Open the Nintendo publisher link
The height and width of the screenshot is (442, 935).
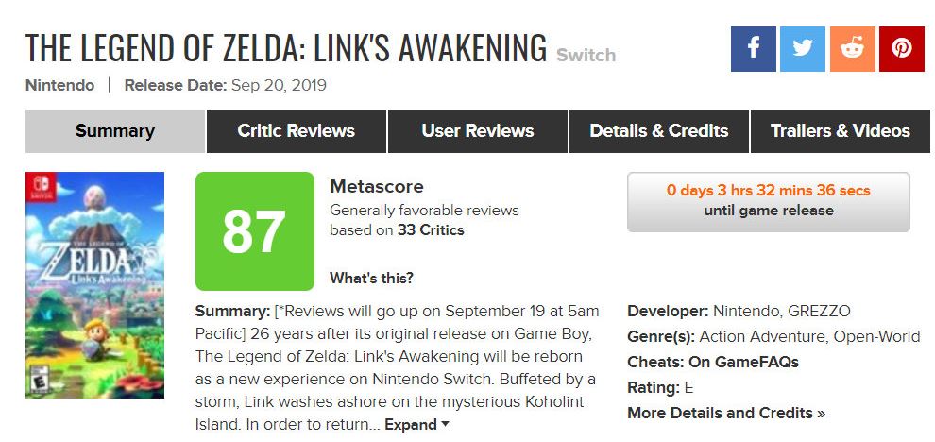click(59, 85)
